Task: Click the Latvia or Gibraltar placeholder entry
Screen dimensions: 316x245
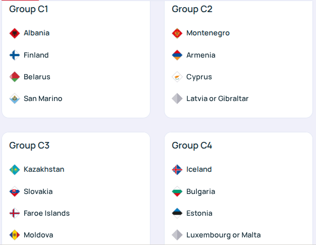Action: pos(217,99)
